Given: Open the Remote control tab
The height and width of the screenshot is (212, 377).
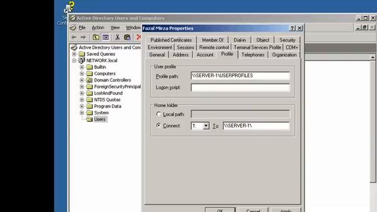Looking at the screenshot, I should [214, 47].
